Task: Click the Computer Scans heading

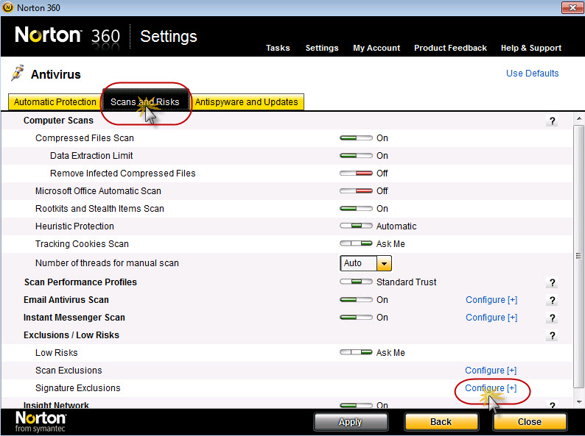Action: 59,121
